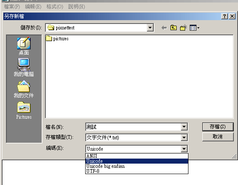Choose ANSI encoding option
The image size is (238, 185).
[137, 156]
